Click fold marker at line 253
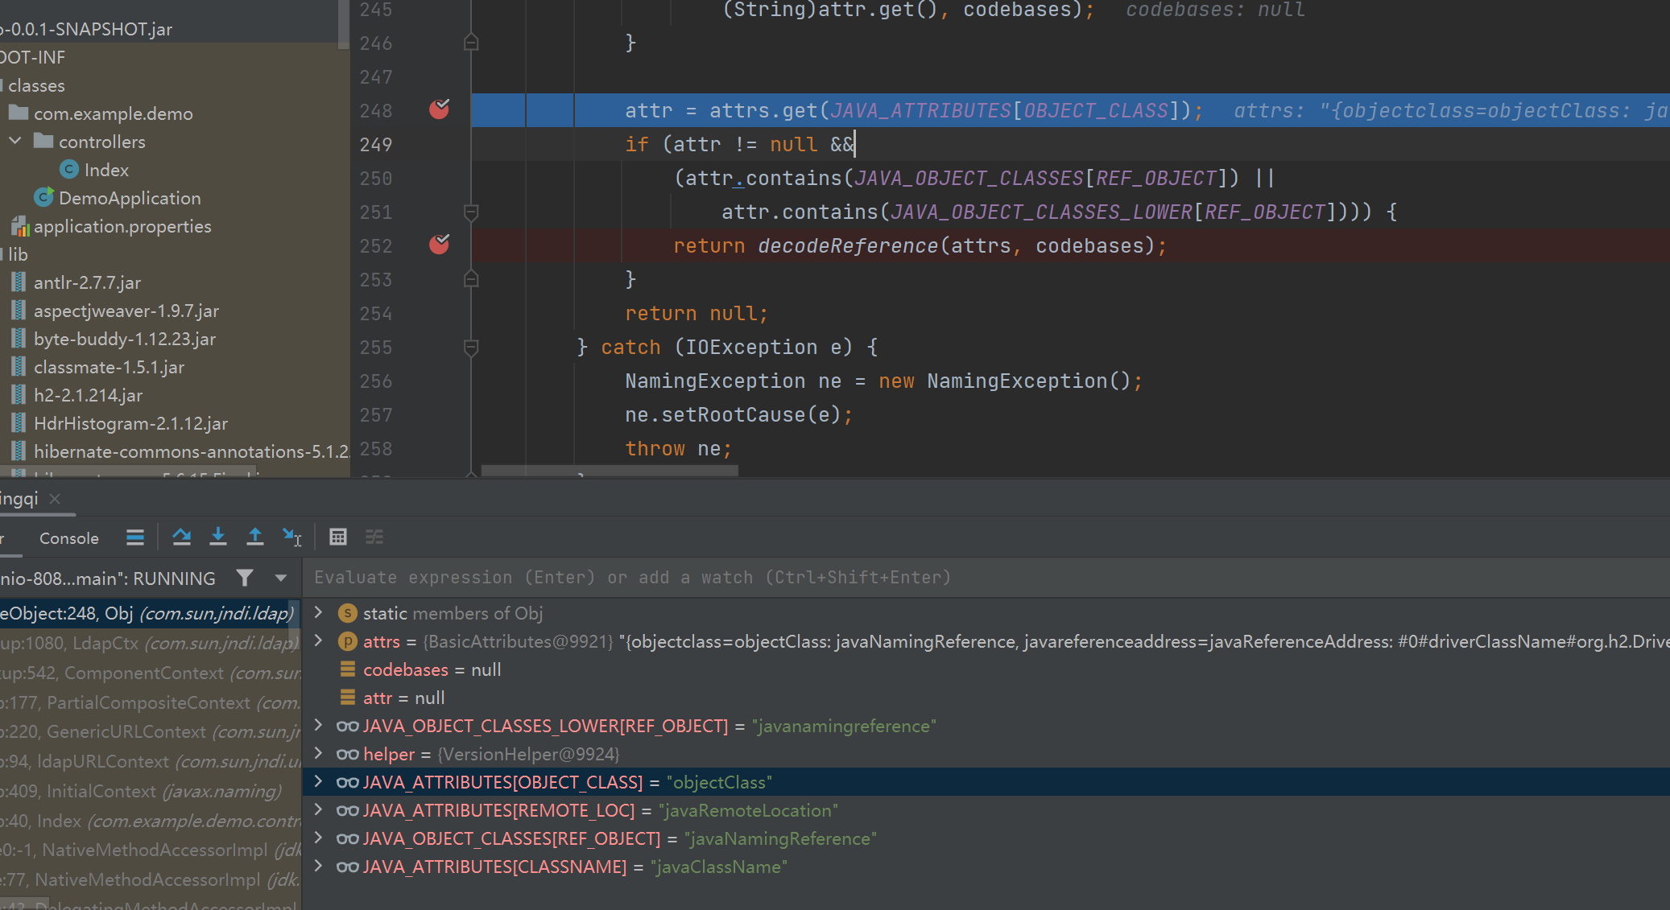Viewport: 1670px width, 910px height. point(472,278)
